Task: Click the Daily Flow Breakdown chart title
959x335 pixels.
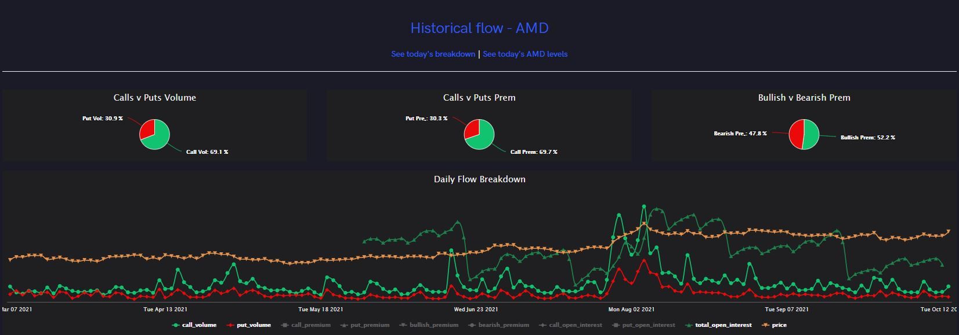Action: click(x=479, y=179)
